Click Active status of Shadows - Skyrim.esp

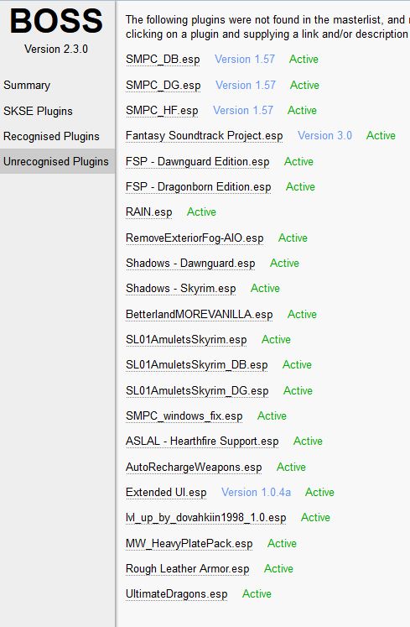pyautogui.click(x=265, y=288)
